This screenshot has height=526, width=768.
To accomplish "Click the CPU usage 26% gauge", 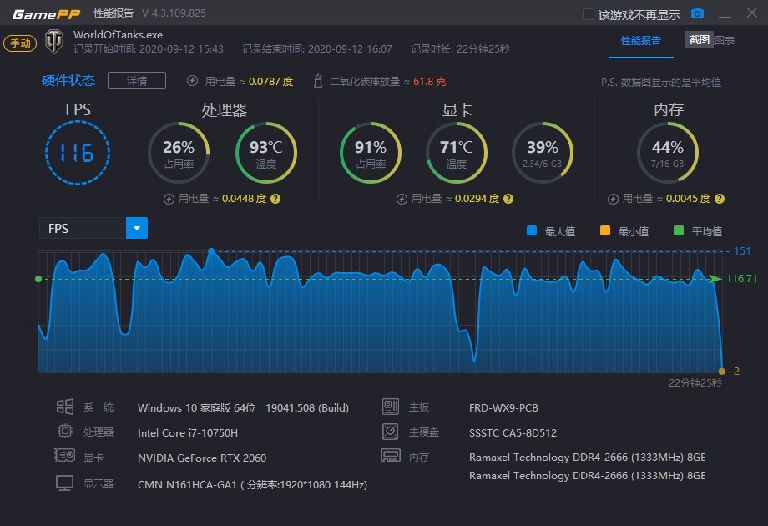I will 179,153.
